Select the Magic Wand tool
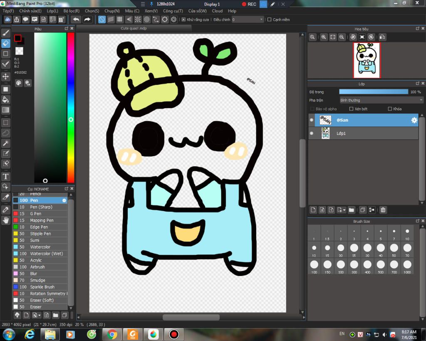The height and width of the screenshot is (341, 426). (x=6, y=143)
